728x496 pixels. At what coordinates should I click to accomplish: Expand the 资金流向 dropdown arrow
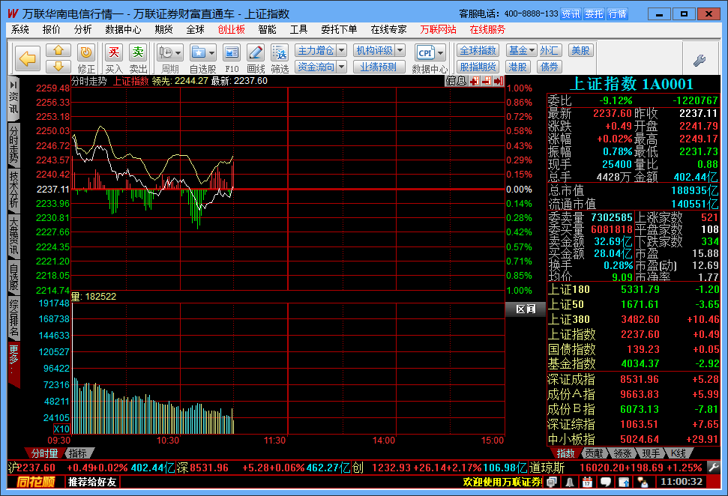click(x=341, y=67)
